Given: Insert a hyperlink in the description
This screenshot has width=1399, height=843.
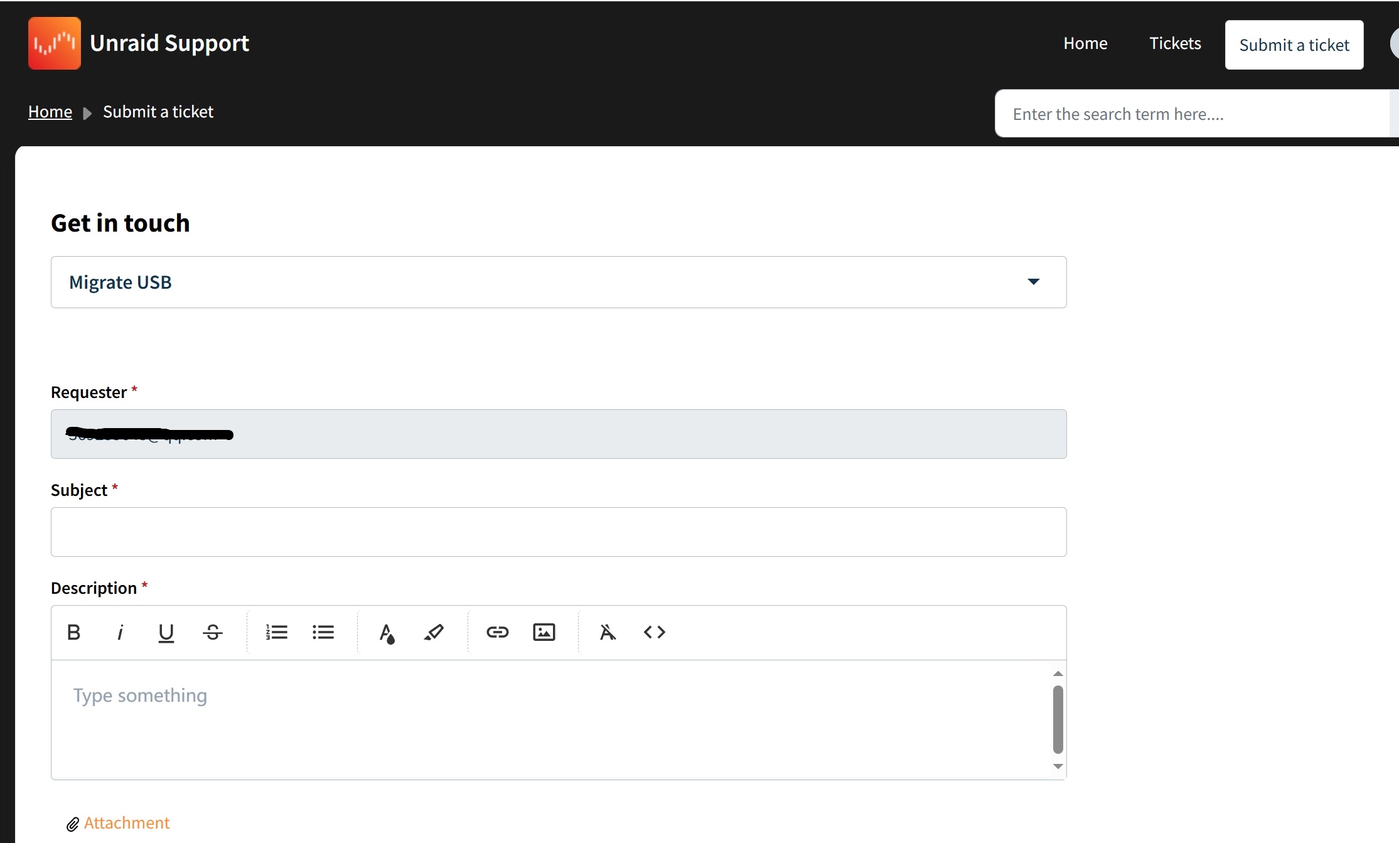Looking at the screenshot, I should (498, 632).
